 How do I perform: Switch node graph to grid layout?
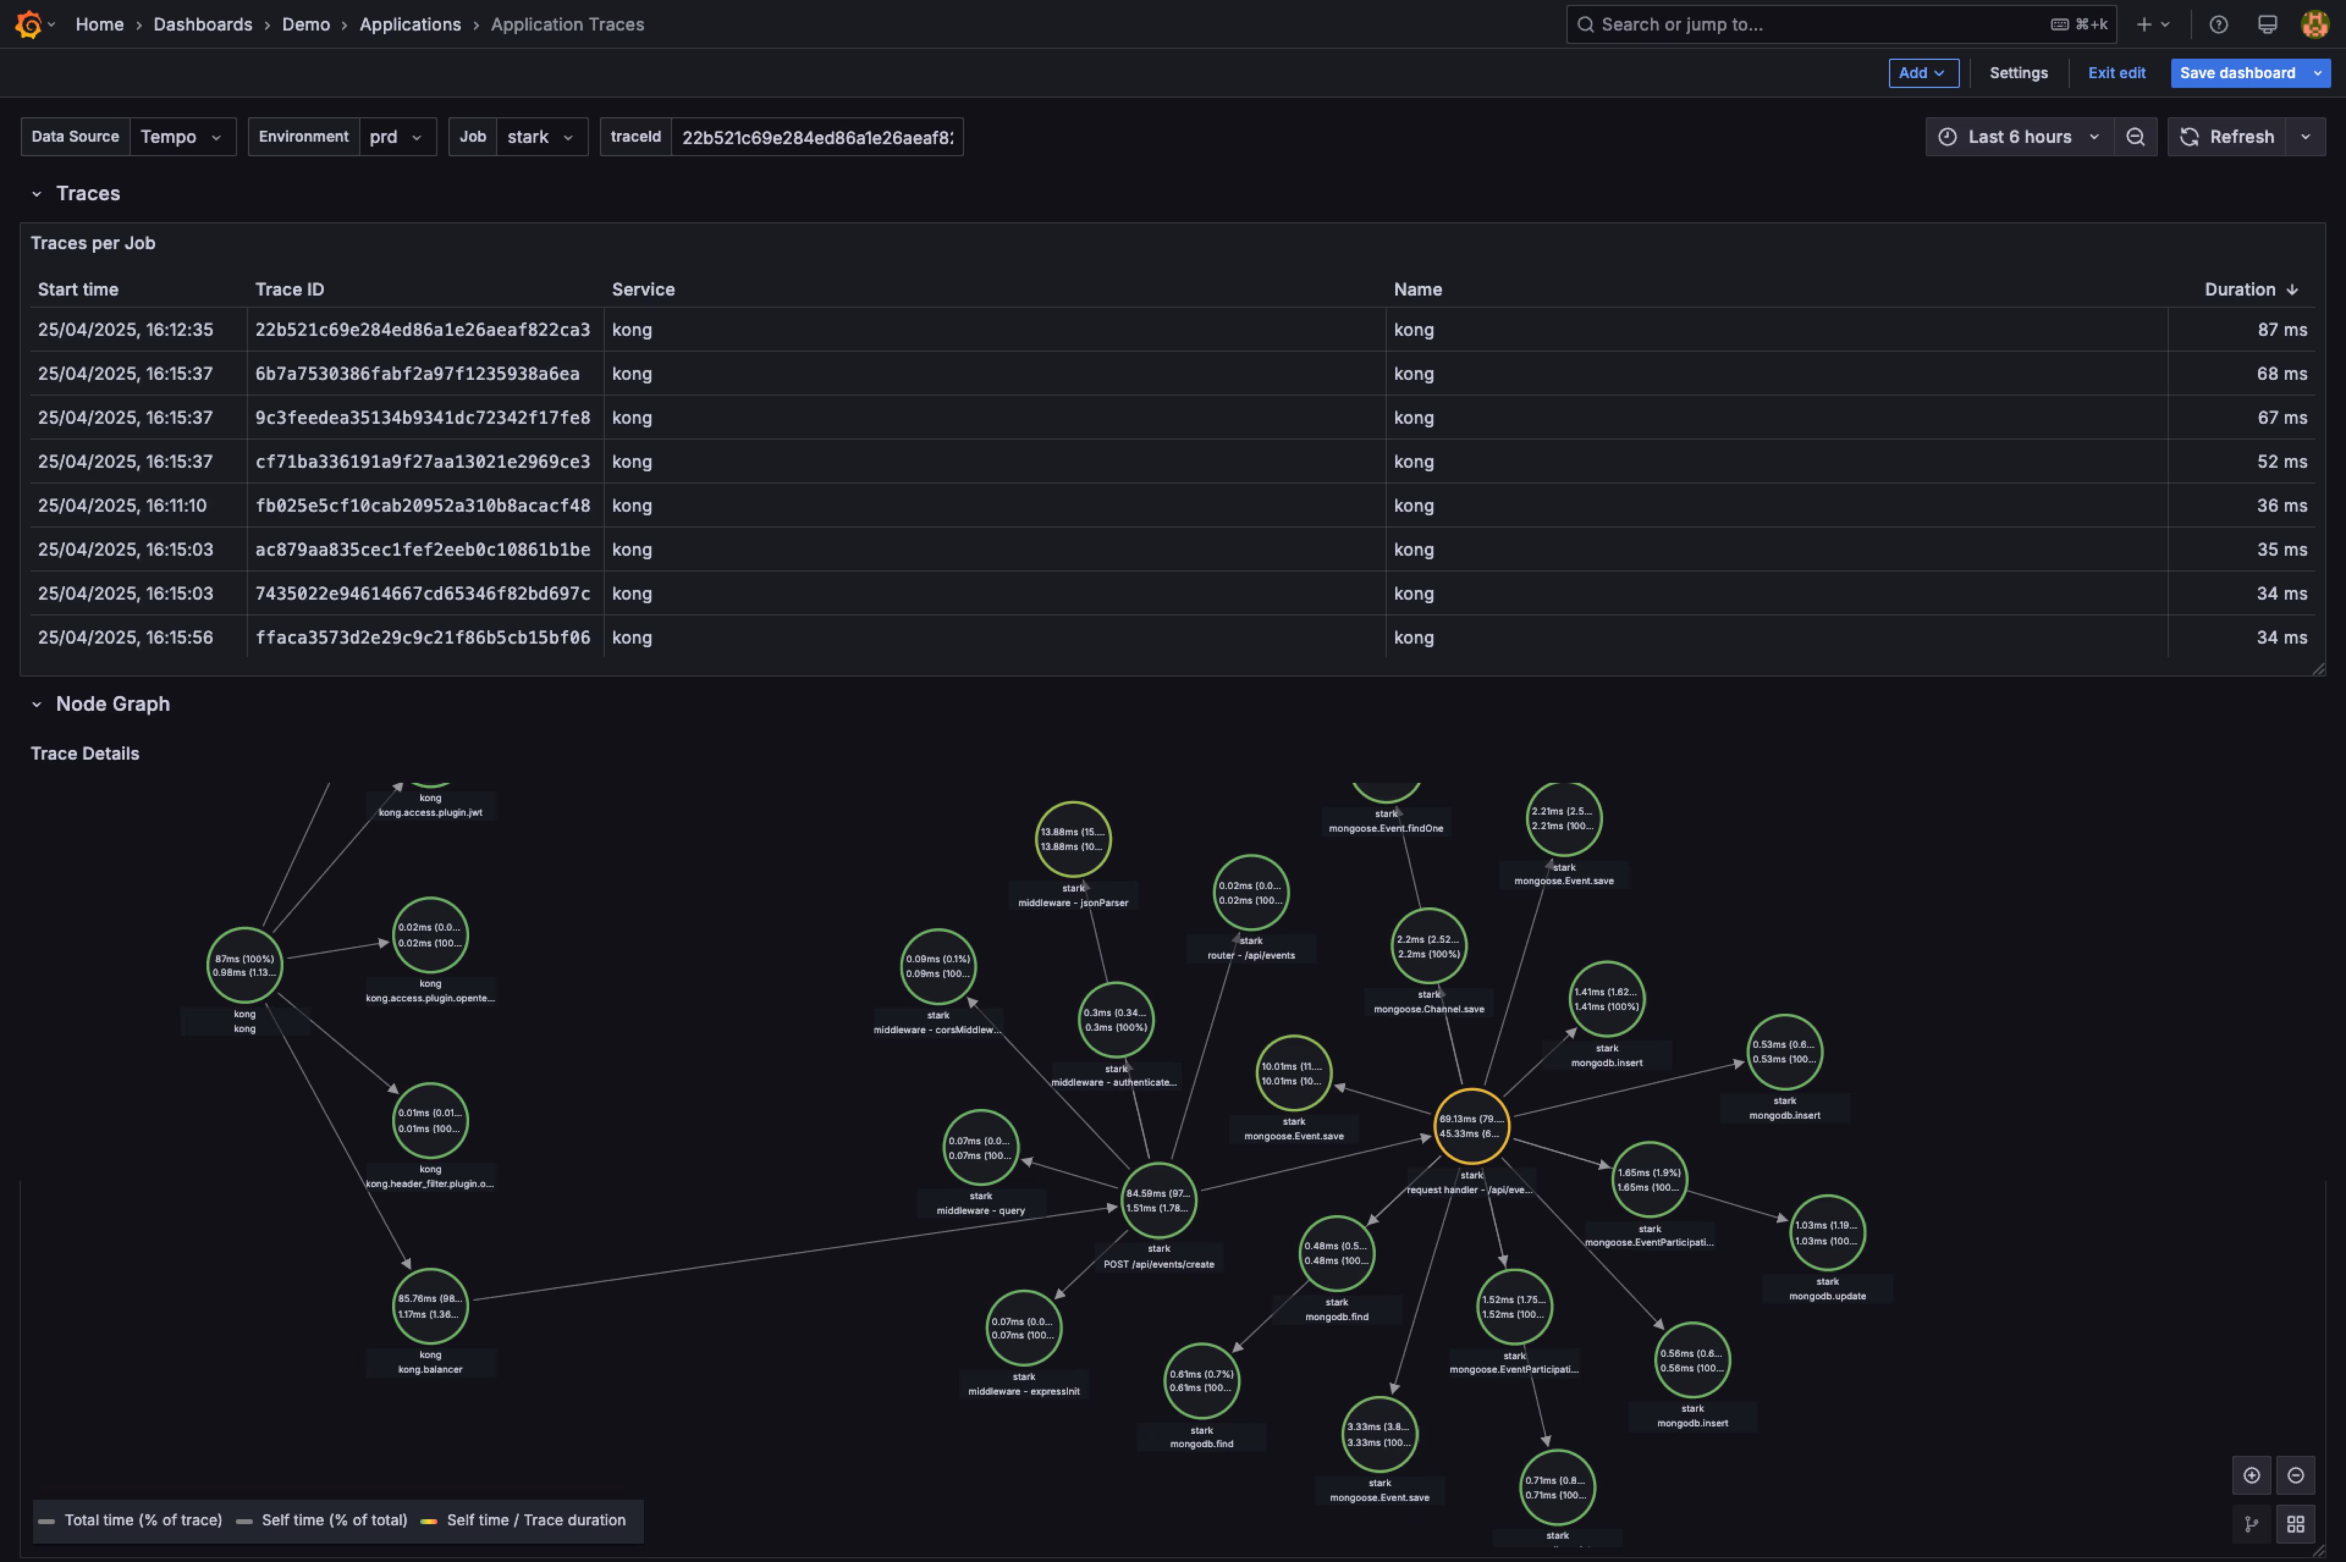2295,1524
